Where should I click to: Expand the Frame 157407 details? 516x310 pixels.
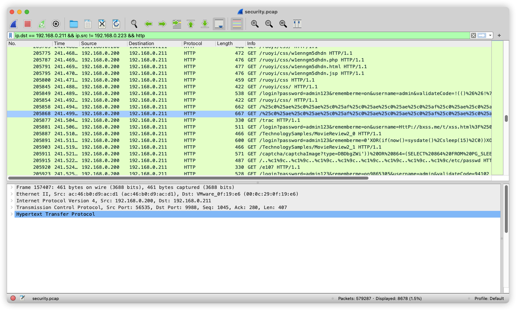pos(12,187)
